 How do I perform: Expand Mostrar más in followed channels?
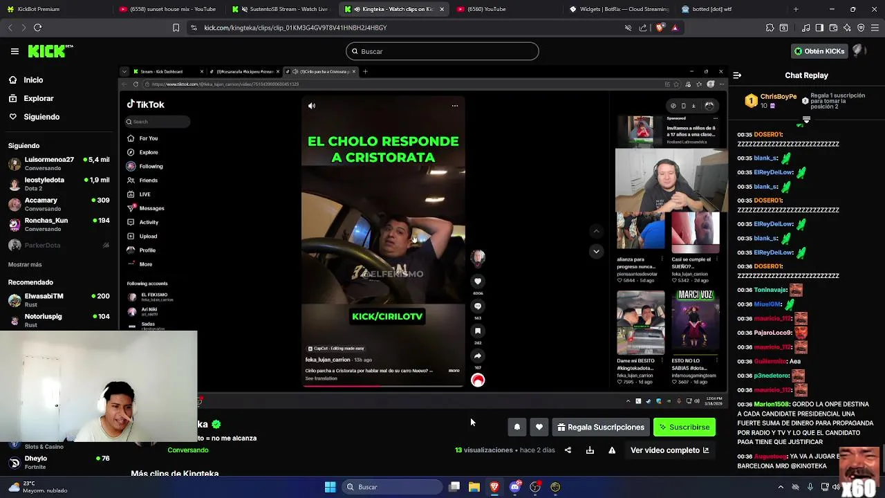[x=25, y=265]
